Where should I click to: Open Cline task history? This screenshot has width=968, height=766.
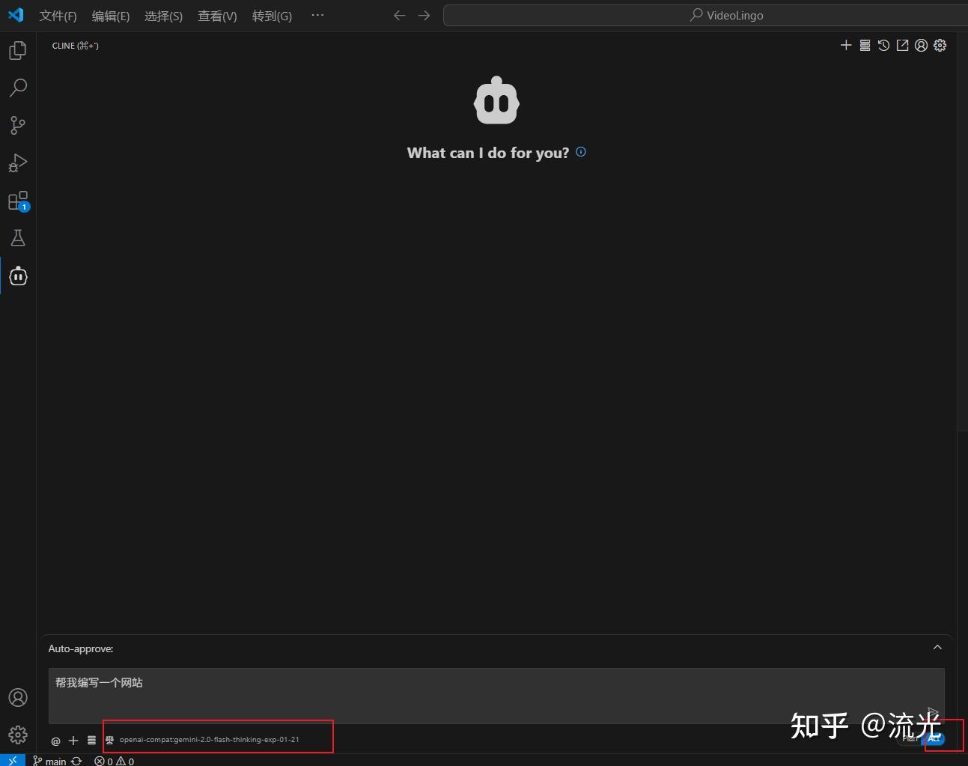pyautogui.click(x=883, y=46)
